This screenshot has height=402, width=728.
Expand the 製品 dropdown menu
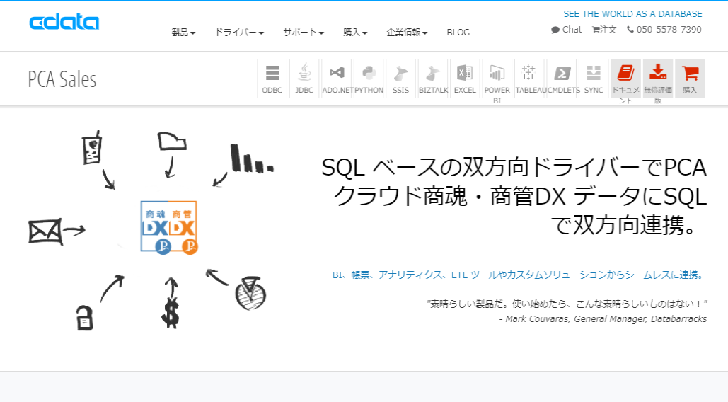click(183, 33)
